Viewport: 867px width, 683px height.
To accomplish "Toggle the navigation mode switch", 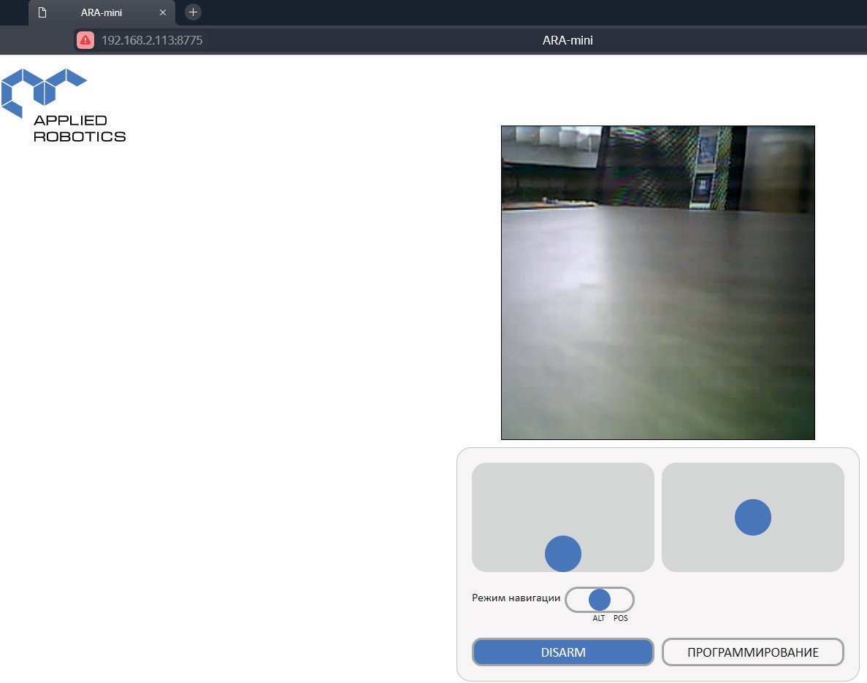I will click(600, 600).
